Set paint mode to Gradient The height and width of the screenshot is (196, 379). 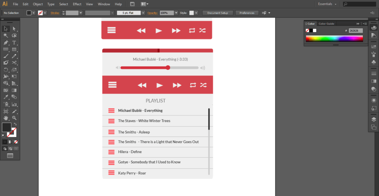[10, 142]
